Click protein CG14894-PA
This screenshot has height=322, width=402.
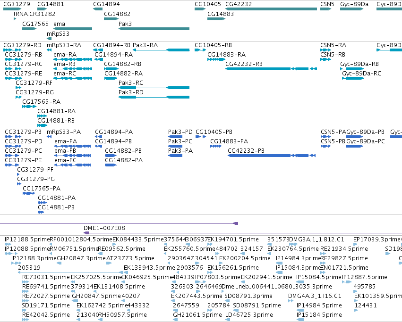click(114, 132)
